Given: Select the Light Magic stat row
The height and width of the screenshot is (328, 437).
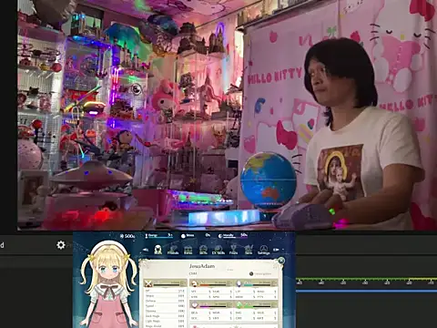Looking at the screenshot, I should click(165, 321).
